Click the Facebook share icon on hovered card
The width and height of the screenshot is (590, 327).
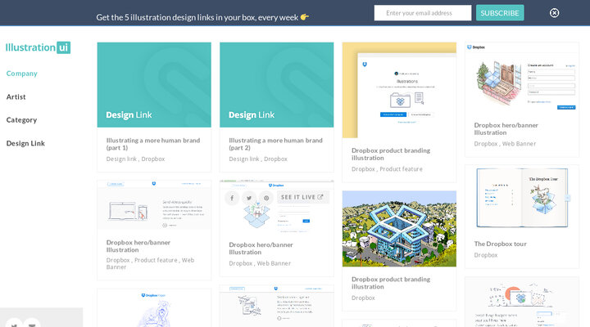[232, 198]
